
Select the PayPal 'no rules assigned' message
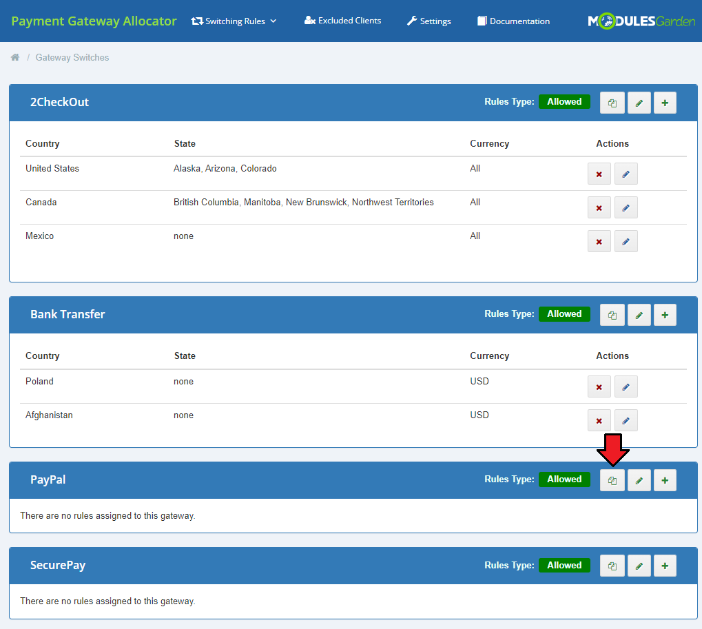pyautogui.click(x=108, y=516)
